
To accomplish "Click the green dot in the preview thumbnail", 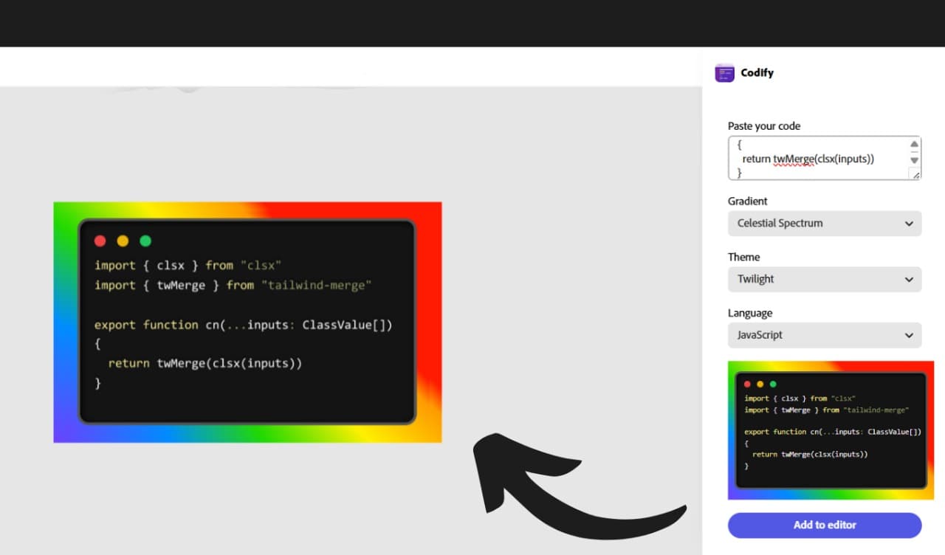I will coord(773,384).
